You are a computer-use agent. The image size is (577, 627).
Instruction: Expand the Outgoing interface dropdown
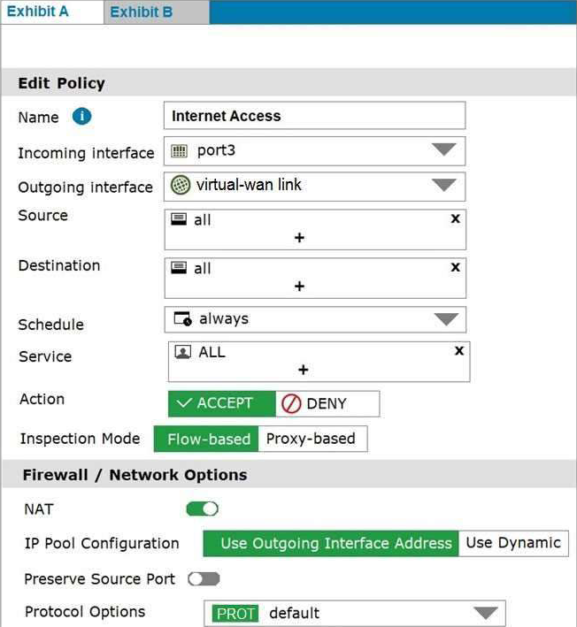tap(443, 185)
